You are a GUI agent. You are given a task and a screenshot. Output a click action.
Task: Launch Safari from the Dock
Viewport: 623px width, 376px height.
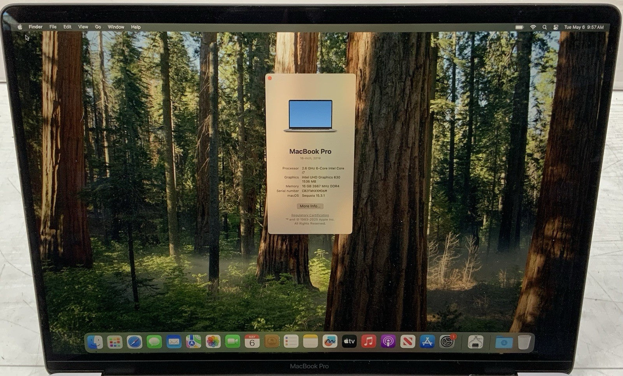135,342
